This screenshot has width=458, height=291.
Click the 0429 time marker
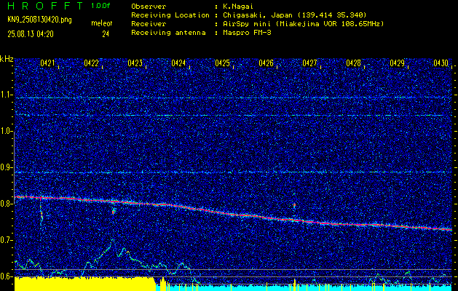coord(398,63)
